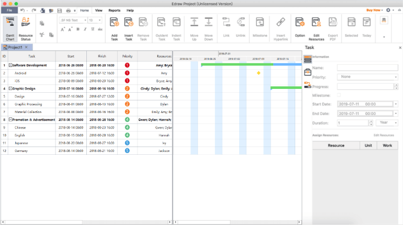This screenshot has height=225, width=403.
Task: Click the Resource column header in Task panel
Action: pos(336,145)
